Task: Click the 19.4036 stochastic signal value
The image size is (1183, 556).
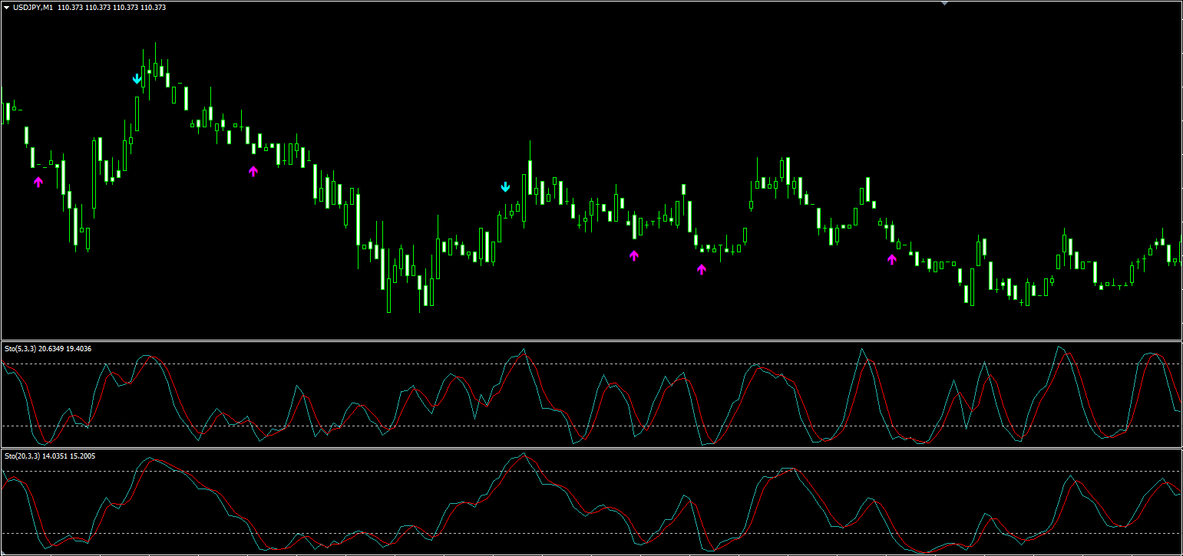Action: pos(79,349)
